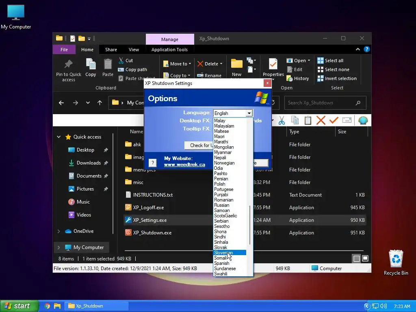Click History in the ribbon
The width and height of the screenshot is (416, 312).
pyautogui.click(x=298, y=78)
